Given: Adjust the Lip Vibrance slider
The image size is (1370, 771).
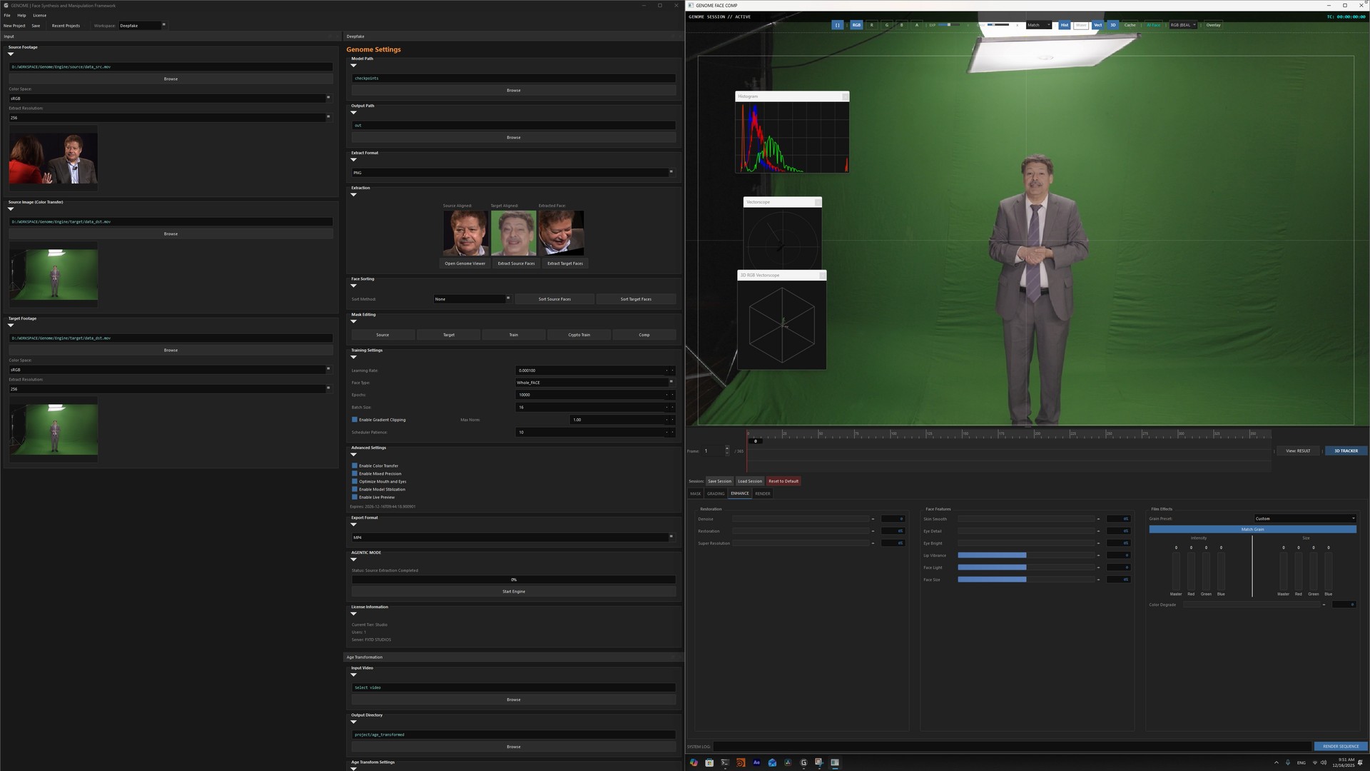Looking at the screenshot, I should tap(1025, 555).
